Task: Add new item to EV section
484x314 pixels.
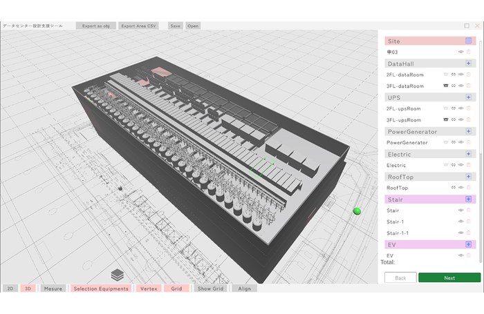Action: 469,244
